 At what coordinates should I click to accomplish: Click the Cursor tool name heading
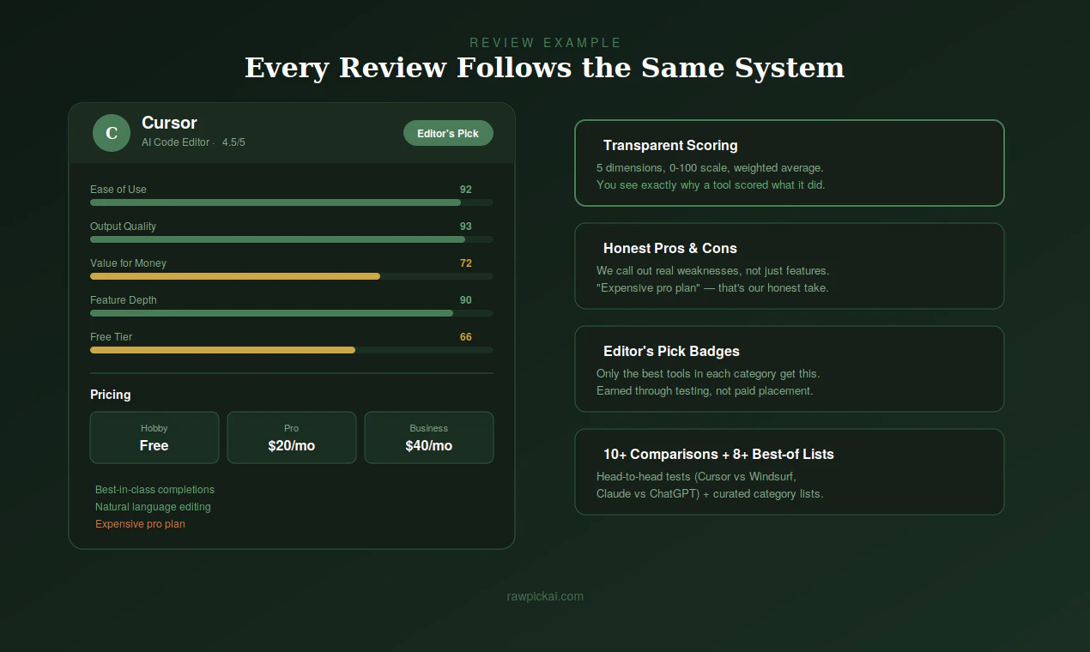point(169,123)
